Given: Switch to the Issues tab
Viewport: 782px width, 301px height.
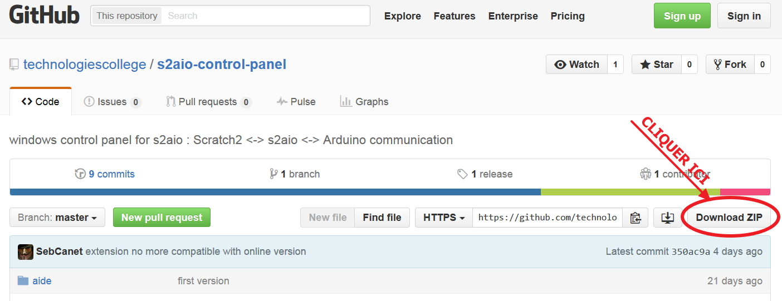Looking at the screenshot, I should [112, 102].
